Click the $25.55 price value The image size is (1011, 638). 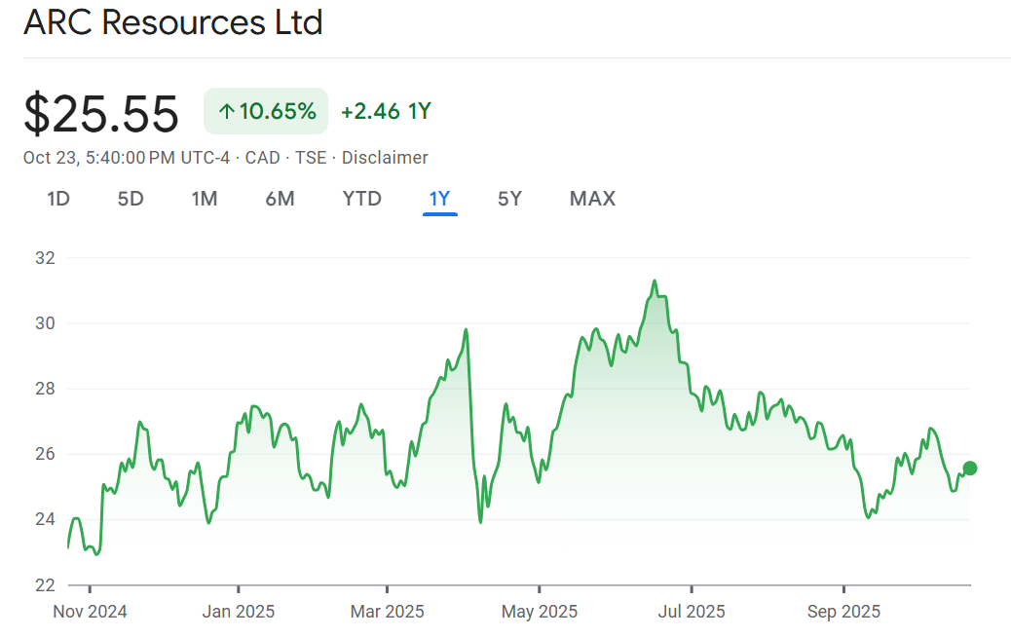101,114
